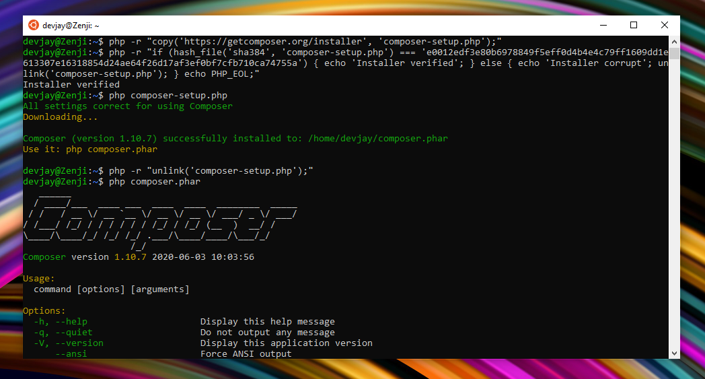705x379 pixels.
Task: Click the 'Options:' heading
Action: point(44,311)
